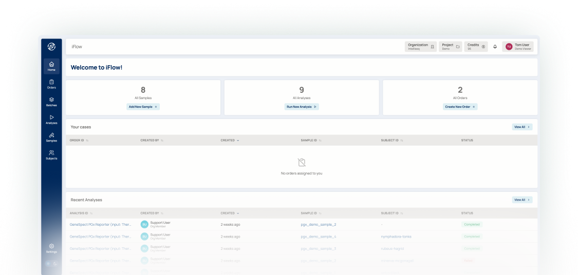
Task: Open the Home sidebar page
Action: [x=51, y=66]
